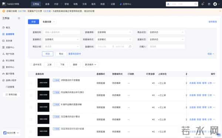Click the 删除 bulk button
Image resolution: width=222 pixels, height=138 pixels.
pos(75,64)
